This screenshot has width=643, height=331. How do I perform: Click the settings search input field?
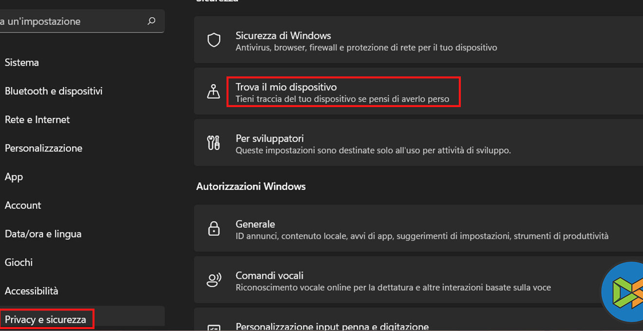tap(73, 21)
